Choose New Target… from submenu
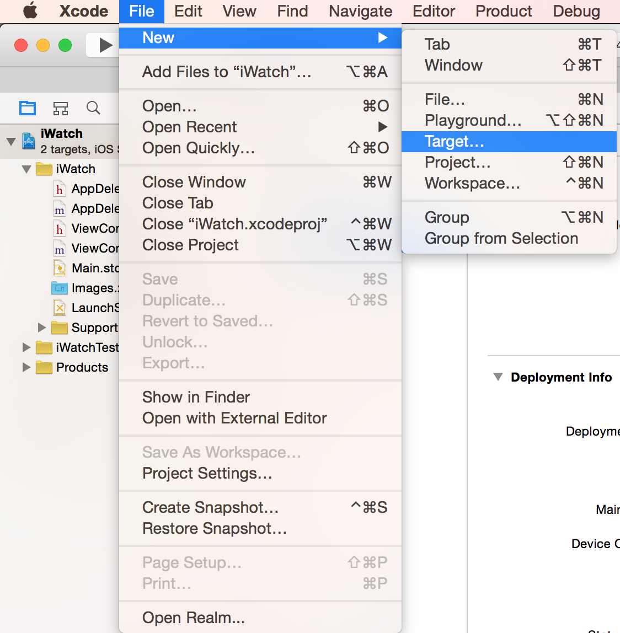620x633 pixels. 509,142
